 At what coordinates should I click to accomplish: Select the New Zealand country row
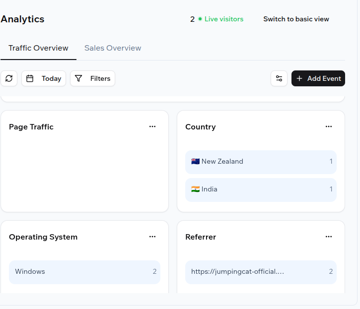pos(261,162)
